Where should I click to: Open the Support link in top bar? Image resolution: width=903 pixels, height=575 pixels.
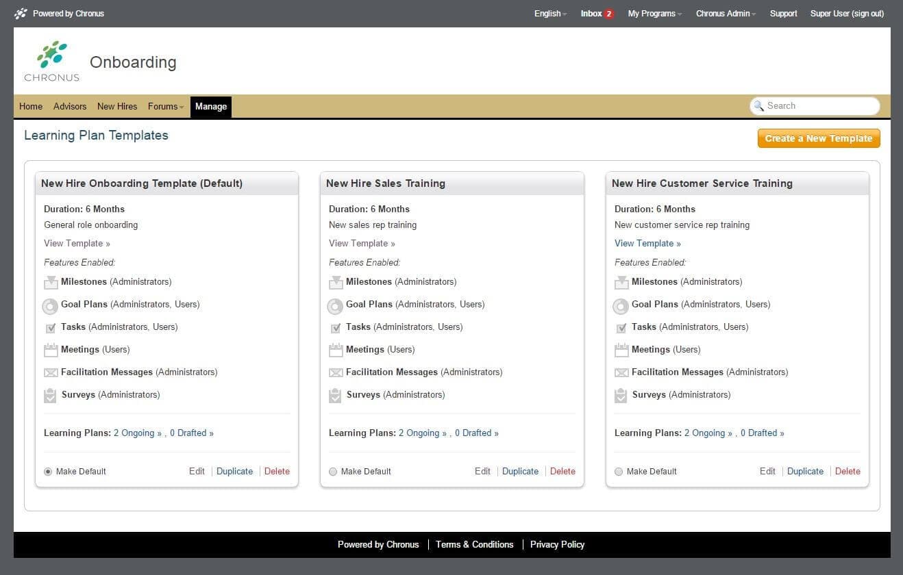(x=783, y=14)
